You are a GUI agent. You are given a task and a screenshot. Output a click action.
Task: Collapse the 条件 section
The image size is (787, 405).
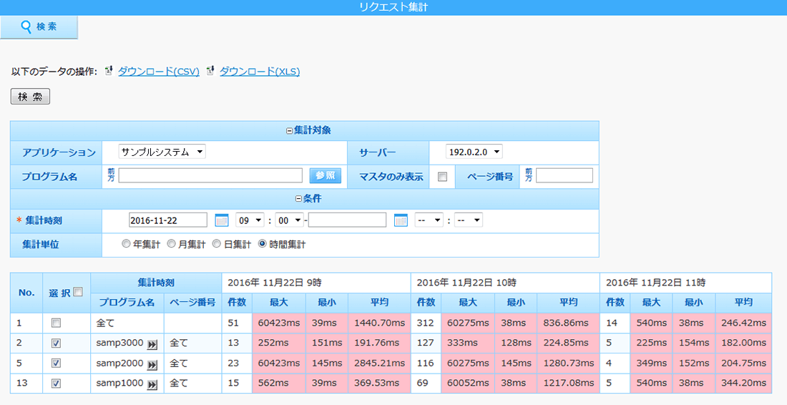pyautogui.click(x=298, y=199)
